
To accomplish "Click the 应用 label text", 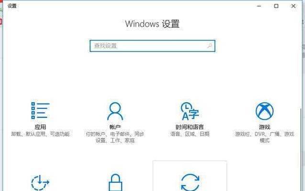I will [x=40, y=127].
